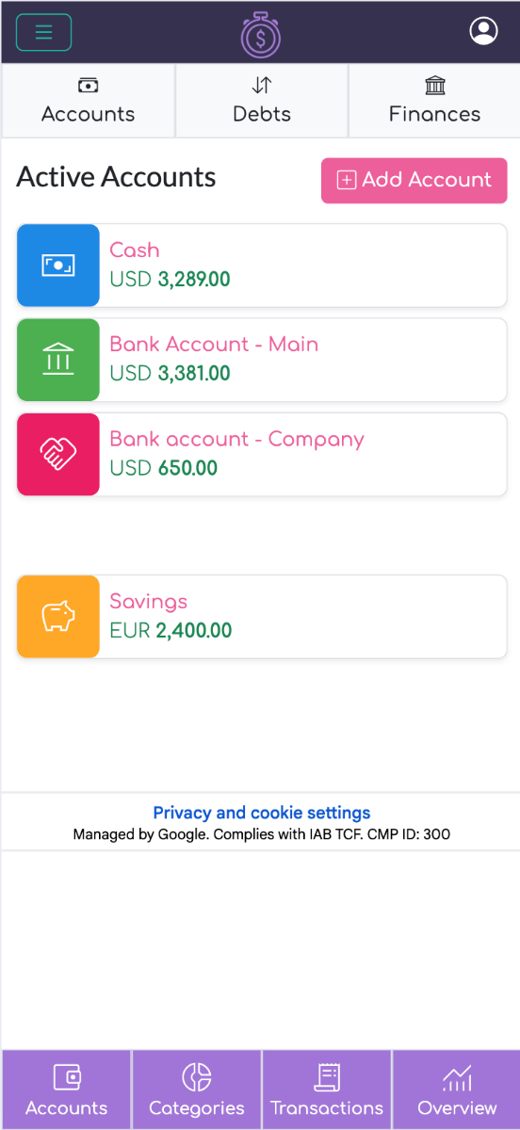Open the hamburger menu button
The image size is (520, 1130).
click(x=43, y=32)
